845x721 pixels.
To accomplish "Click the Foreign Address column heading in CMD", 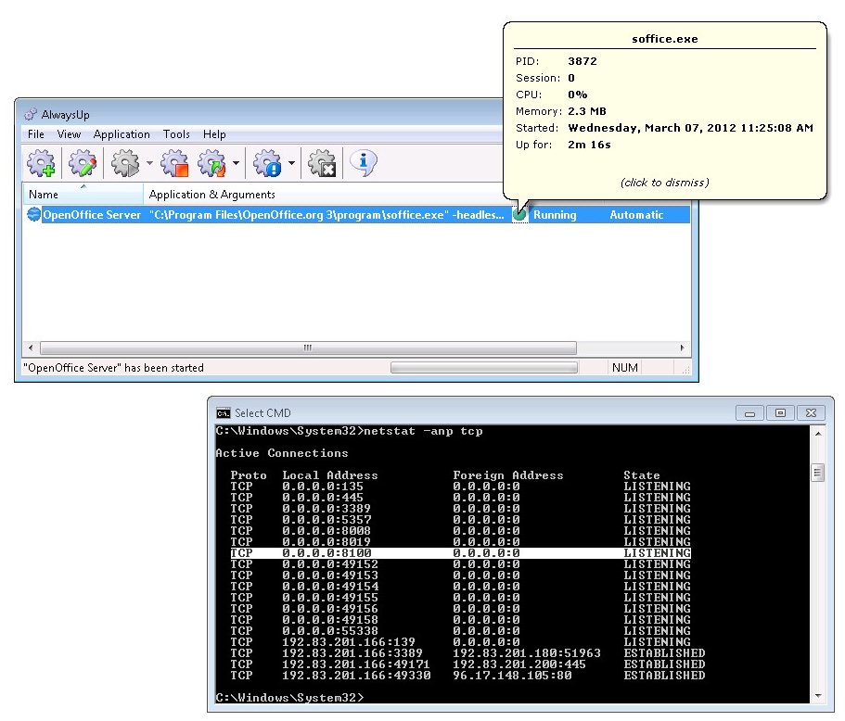I will point(507,475).
